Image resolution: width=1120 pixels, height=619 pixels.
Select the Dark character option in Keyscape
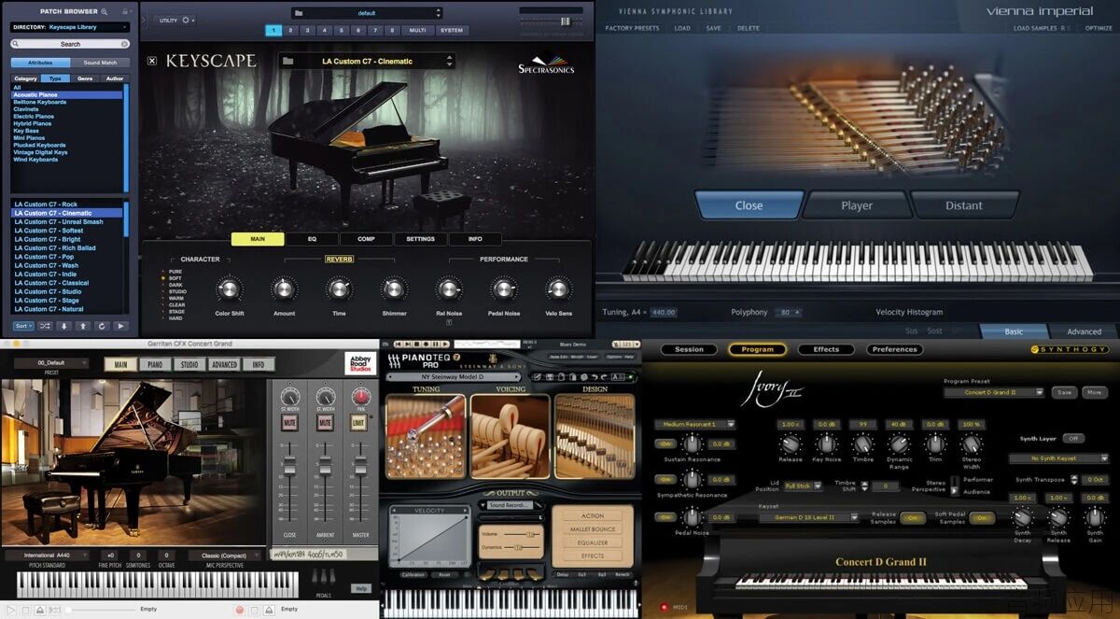[175, 285]
